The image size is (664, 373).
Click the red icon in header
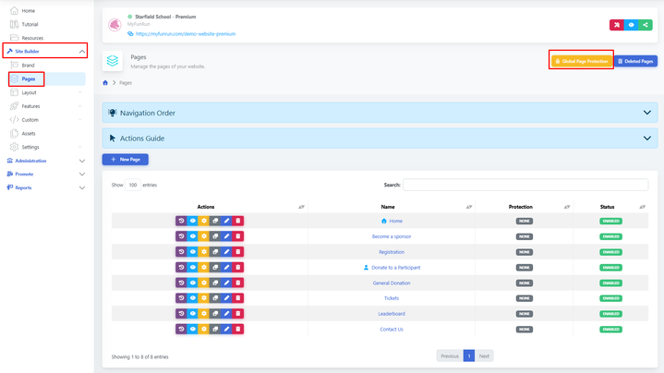pos(616,25)
